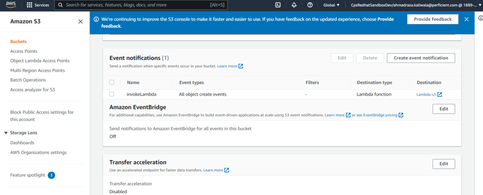Click the Destination column header
This screenshot has height=195, width=483.
pyautogui.click(x=429, y=82)
